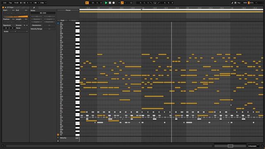265x149 pixels.
Task: Click the Stop button in transport
Action: [x=110, y=3]
